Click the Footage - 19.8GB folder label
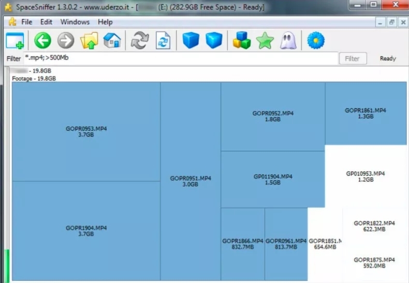This screenshot has width=409, height=283. tap(34, 78)
